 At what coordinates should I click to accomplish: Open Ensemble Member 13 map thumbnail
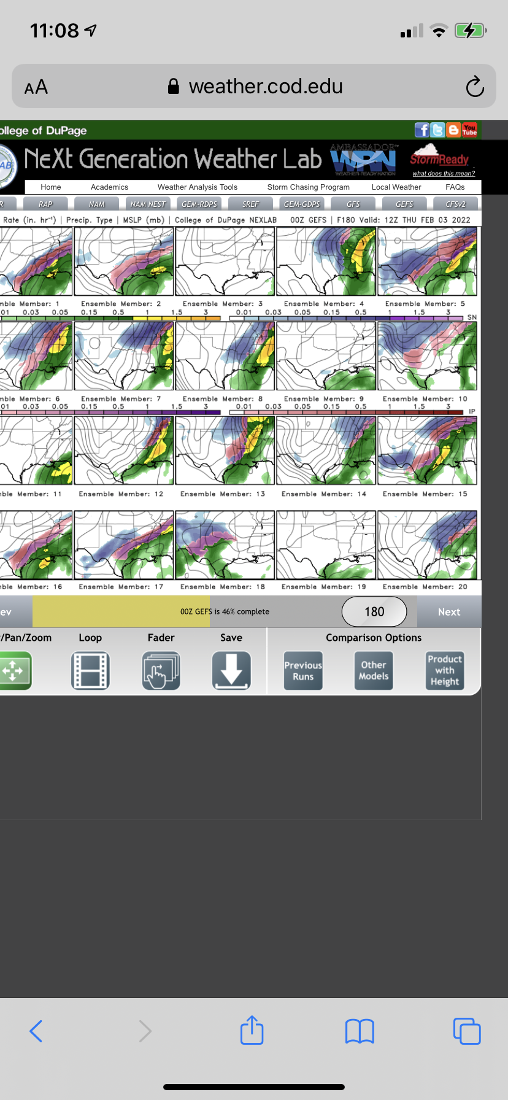click(225, 451)
